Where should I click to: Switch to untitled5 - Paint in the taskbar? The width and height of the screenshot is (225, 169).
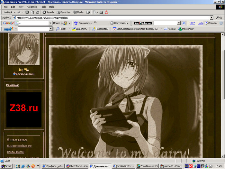(x=171, y=166)
